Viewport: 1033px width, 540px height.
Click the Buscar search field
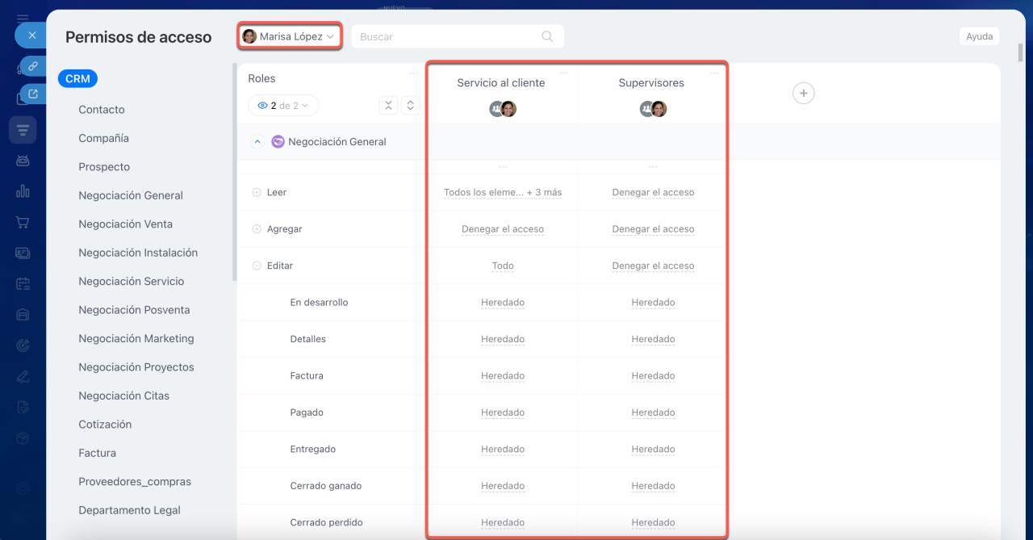click(448, 36)
